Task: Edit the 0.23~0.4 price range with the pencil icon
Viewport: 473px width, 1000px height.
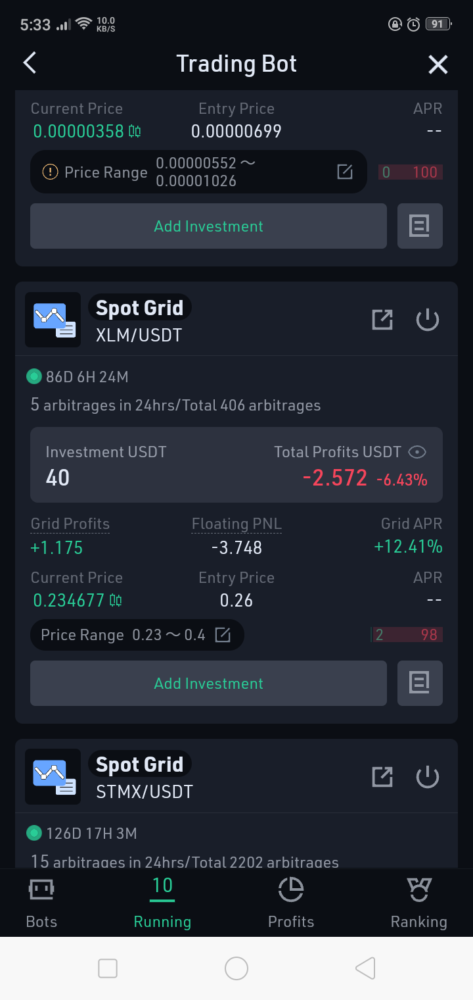Action: pos(223,635)
